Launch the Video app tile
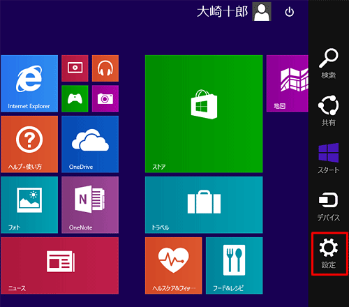The width and height of the screenshot is (349, 307). (75, 68)
